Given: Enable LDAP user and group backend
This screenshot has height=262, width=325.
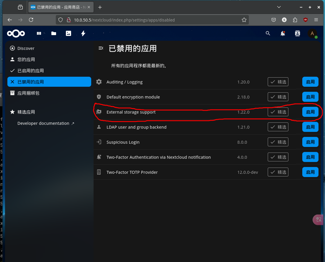Looking at the screenshot, I should pos(310,127).
